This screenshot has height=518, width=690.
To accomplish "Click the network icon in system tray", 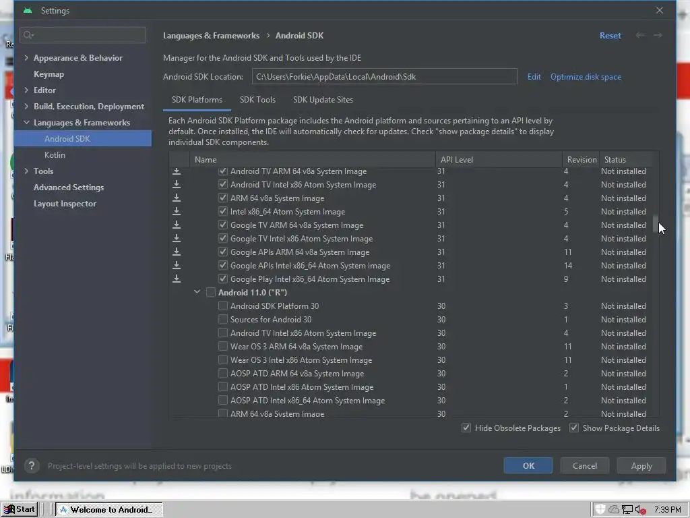I will 627,510.
